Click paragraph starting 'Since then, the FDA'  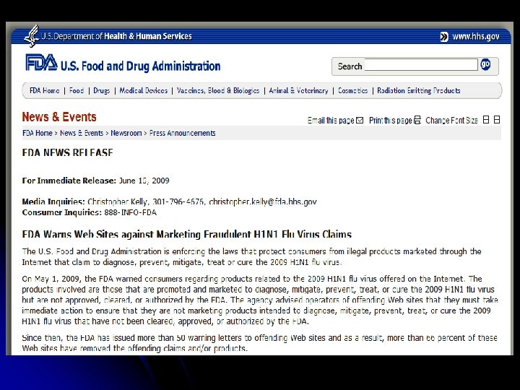(260, 343)
